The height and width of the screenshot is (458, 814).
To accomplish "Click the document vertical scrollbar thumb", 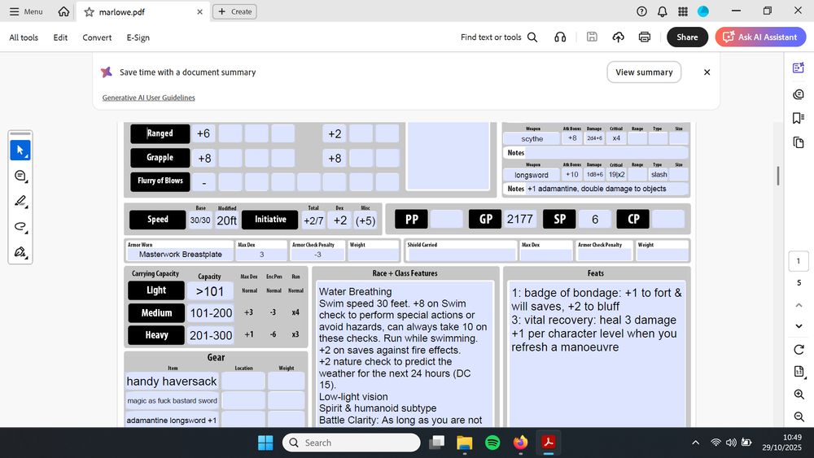I will 777,176.
